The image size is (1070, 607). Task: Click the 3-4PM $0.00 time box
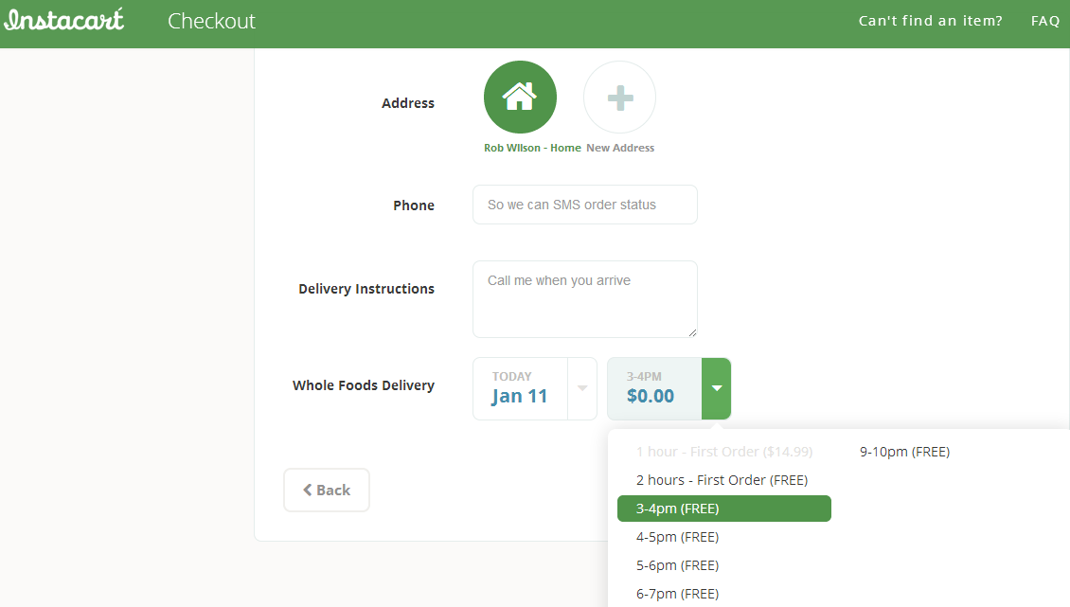(x=654, y=388)
